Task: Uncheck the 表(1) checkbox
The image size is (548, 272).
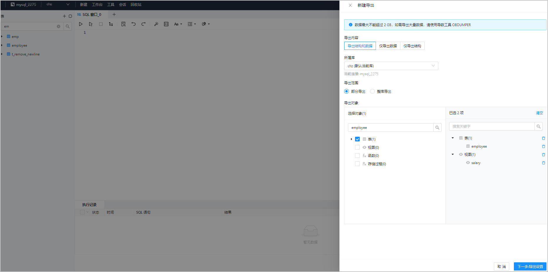Action: coord(357,139)
